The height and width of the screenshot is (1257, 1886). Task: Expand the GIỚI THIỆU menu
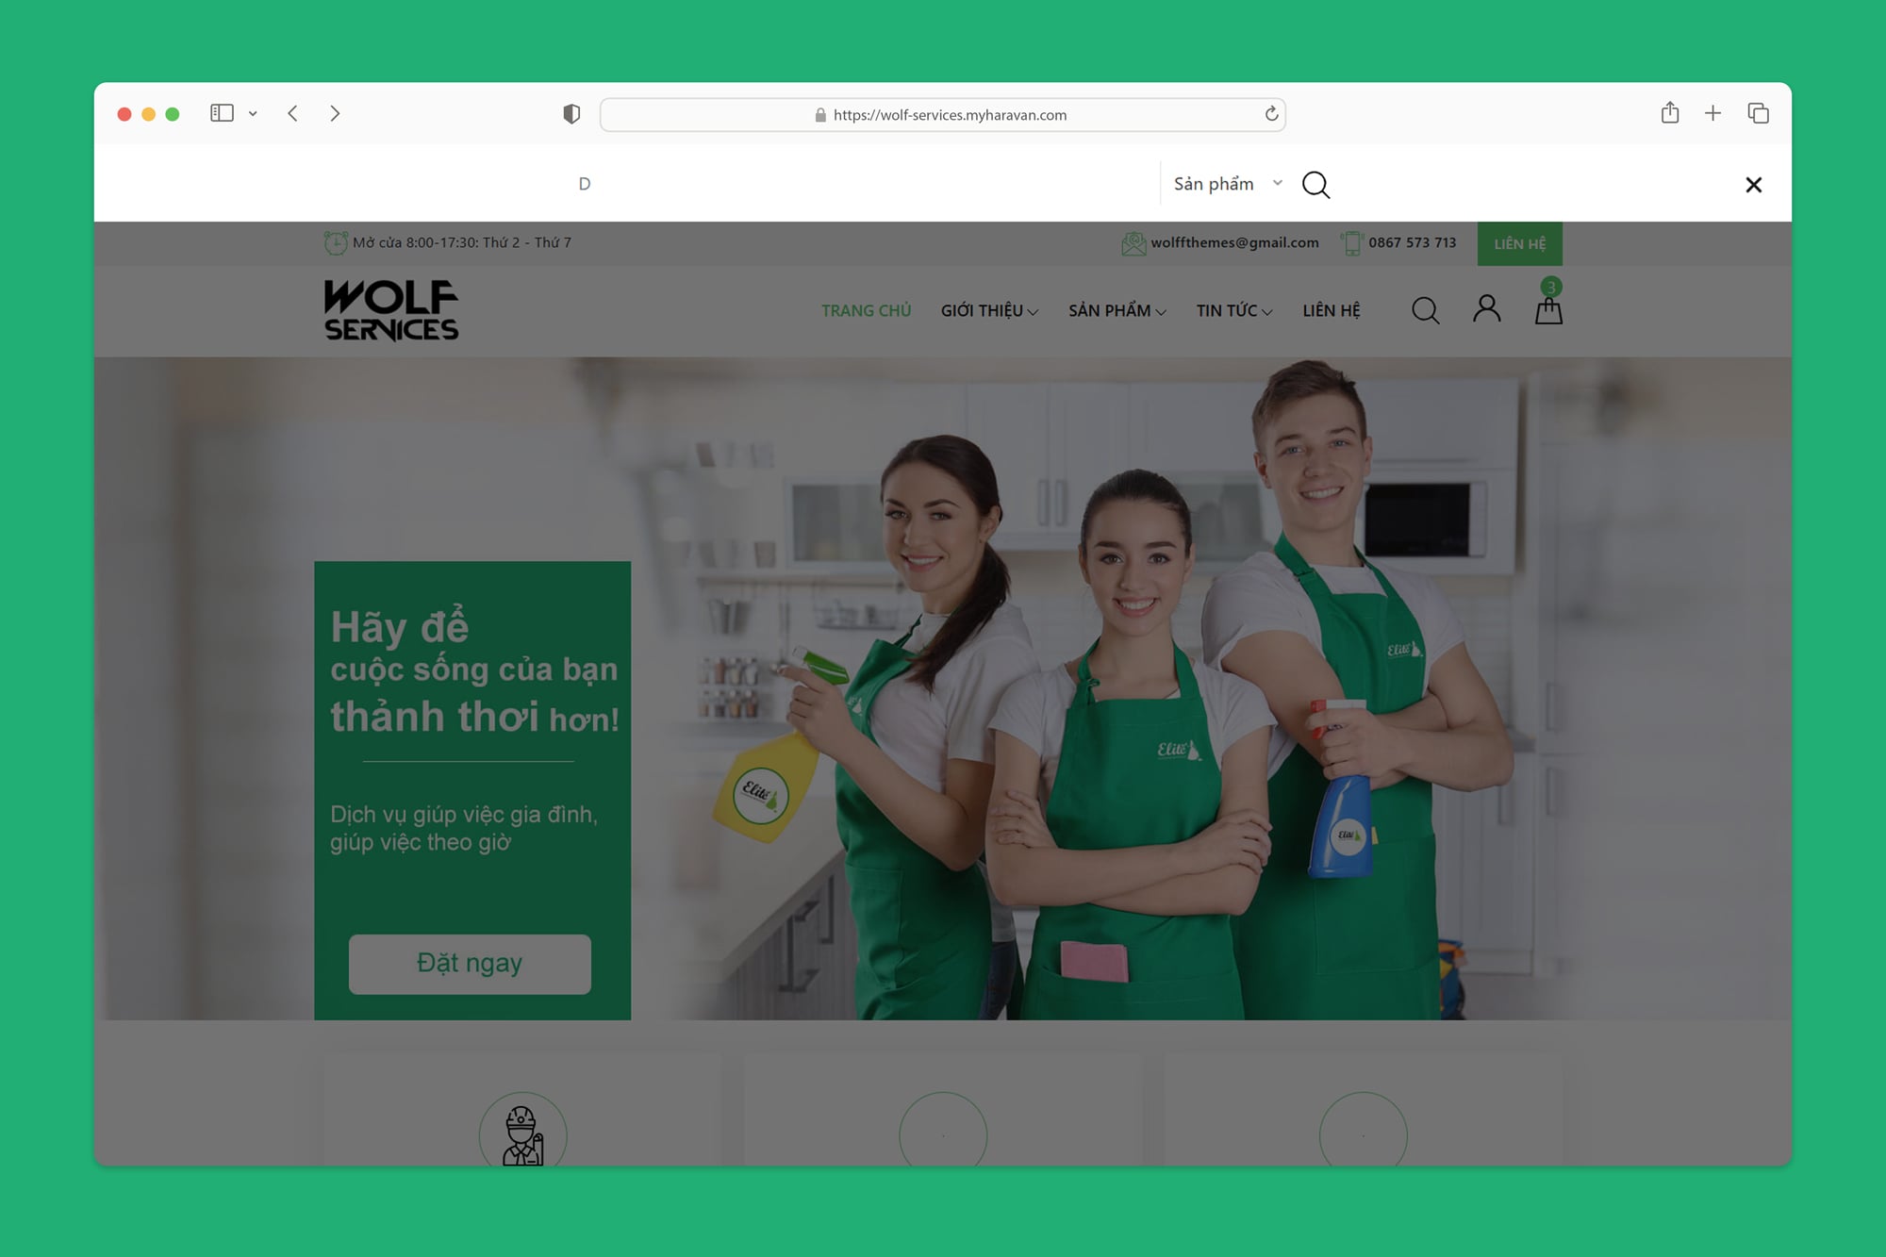(x=988, y=311)
